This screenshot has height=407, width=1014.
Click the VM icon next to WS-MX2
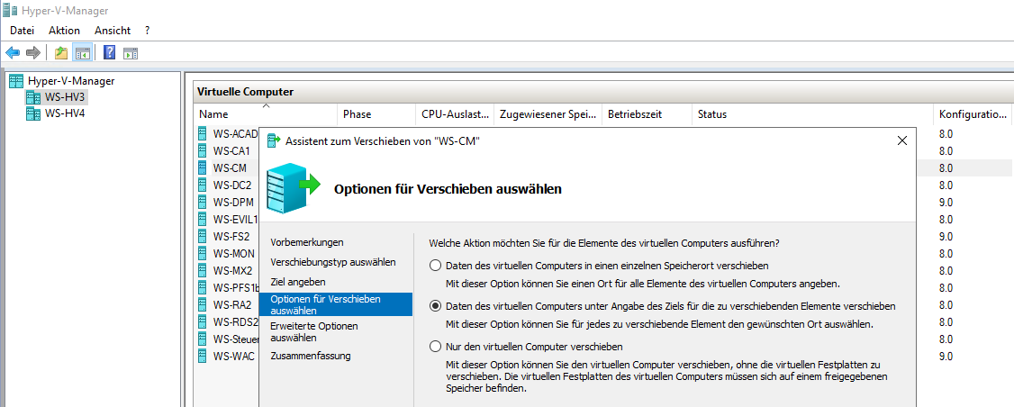pos(203,270)
